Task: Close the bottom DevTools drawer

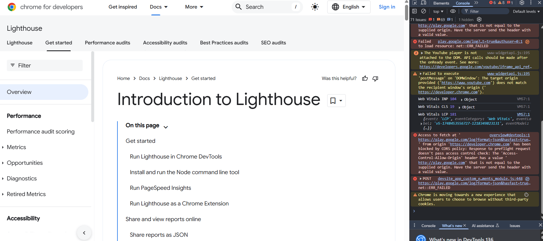Action: (540, 225)
